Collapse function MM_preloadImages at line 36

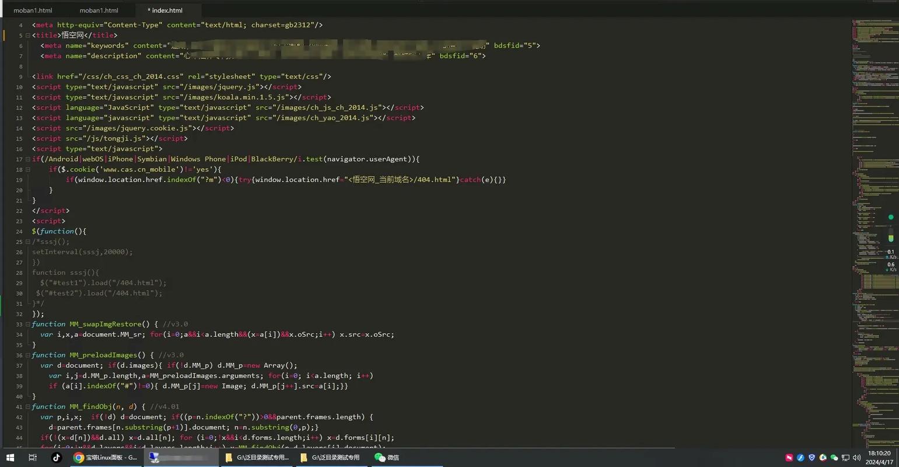point(27,355)
